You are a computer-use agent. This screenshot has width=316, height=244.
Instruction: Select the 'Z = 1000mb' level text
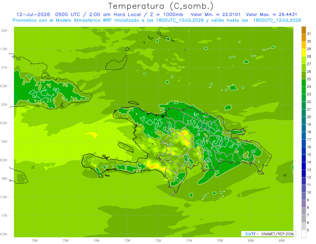click(166, 14)
